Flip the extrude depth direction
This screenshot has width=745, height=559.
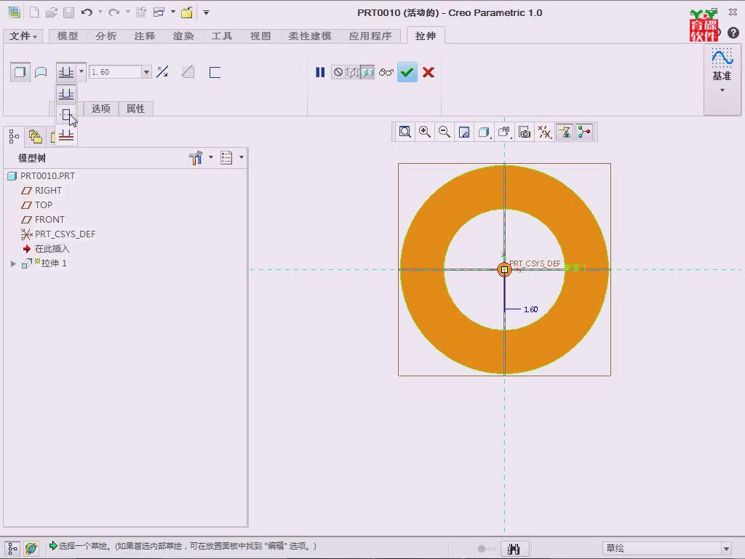[162, 72]
